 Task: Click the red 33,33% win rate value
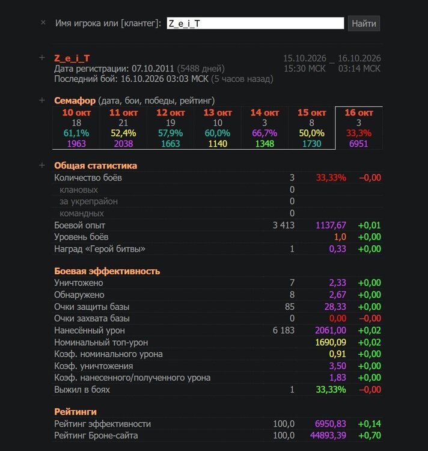pyautogui.click(x=331, y=178)
